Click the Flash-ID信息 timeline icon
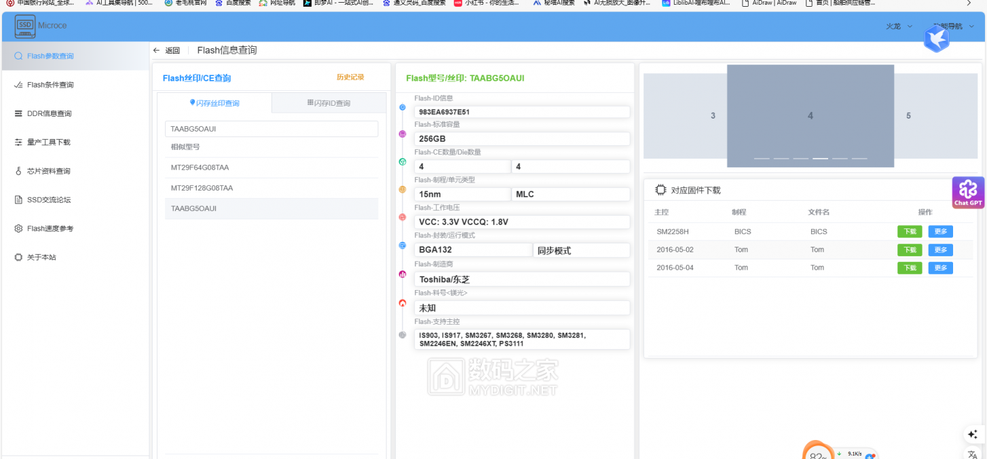Screen dimensions: 987x459 (x=402, y=108)
